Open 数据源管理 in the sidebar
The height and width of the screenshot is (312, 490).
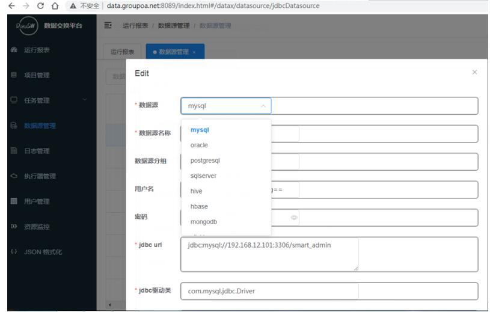40,126
